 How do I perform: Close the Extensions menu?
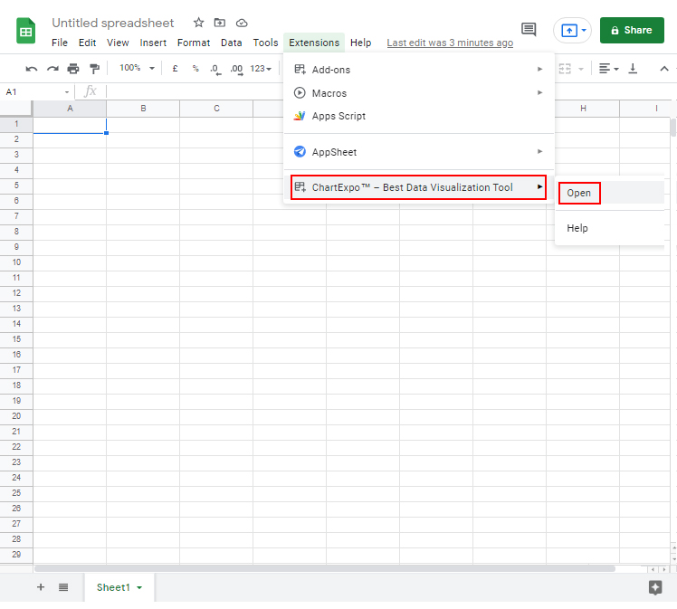click(x=314, y=43)
